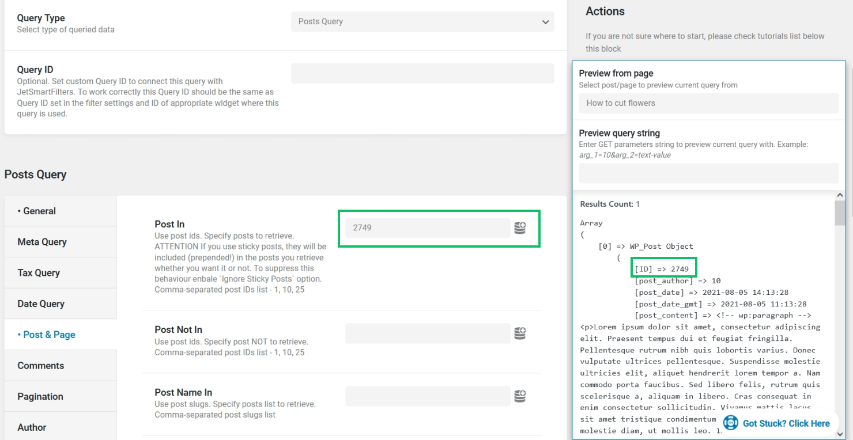Focus the Query ID input field
This screenshot has width=853, height=440.
point(422,73)
